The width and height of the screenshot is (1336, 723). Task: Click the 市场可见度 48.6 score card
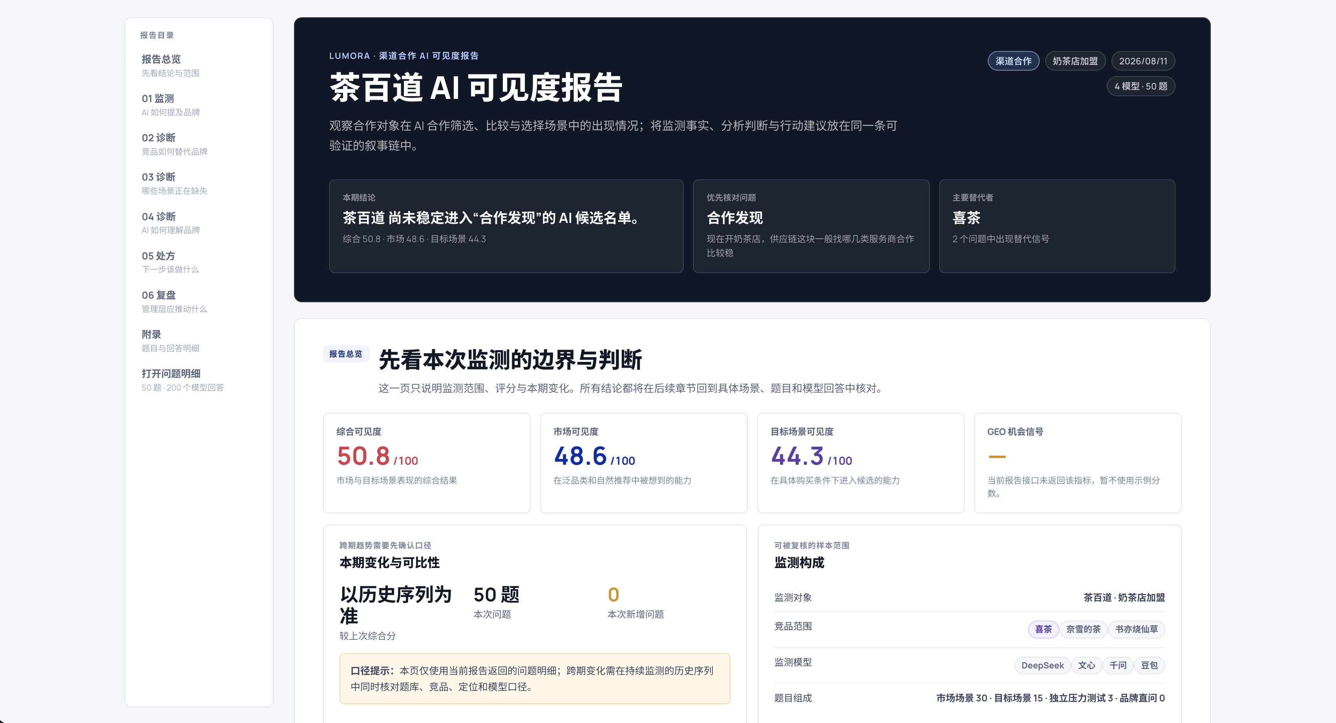[644, 463]
